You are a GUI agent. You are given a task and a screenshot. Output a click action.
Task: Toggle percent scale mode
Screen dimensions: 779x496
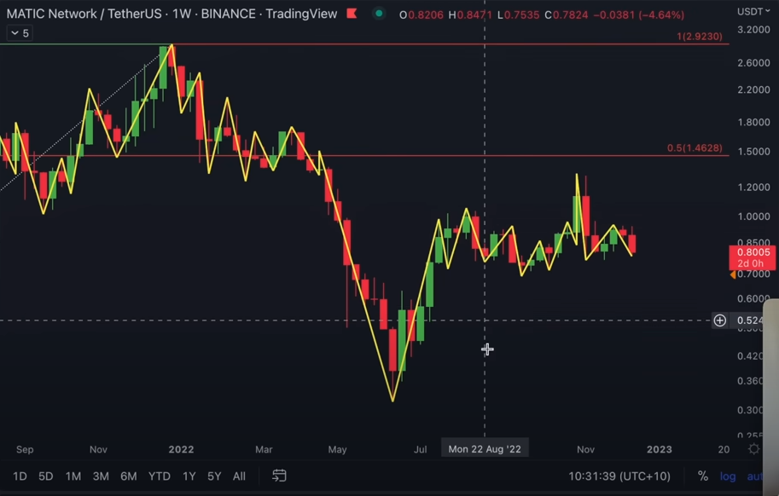[702, 476]
